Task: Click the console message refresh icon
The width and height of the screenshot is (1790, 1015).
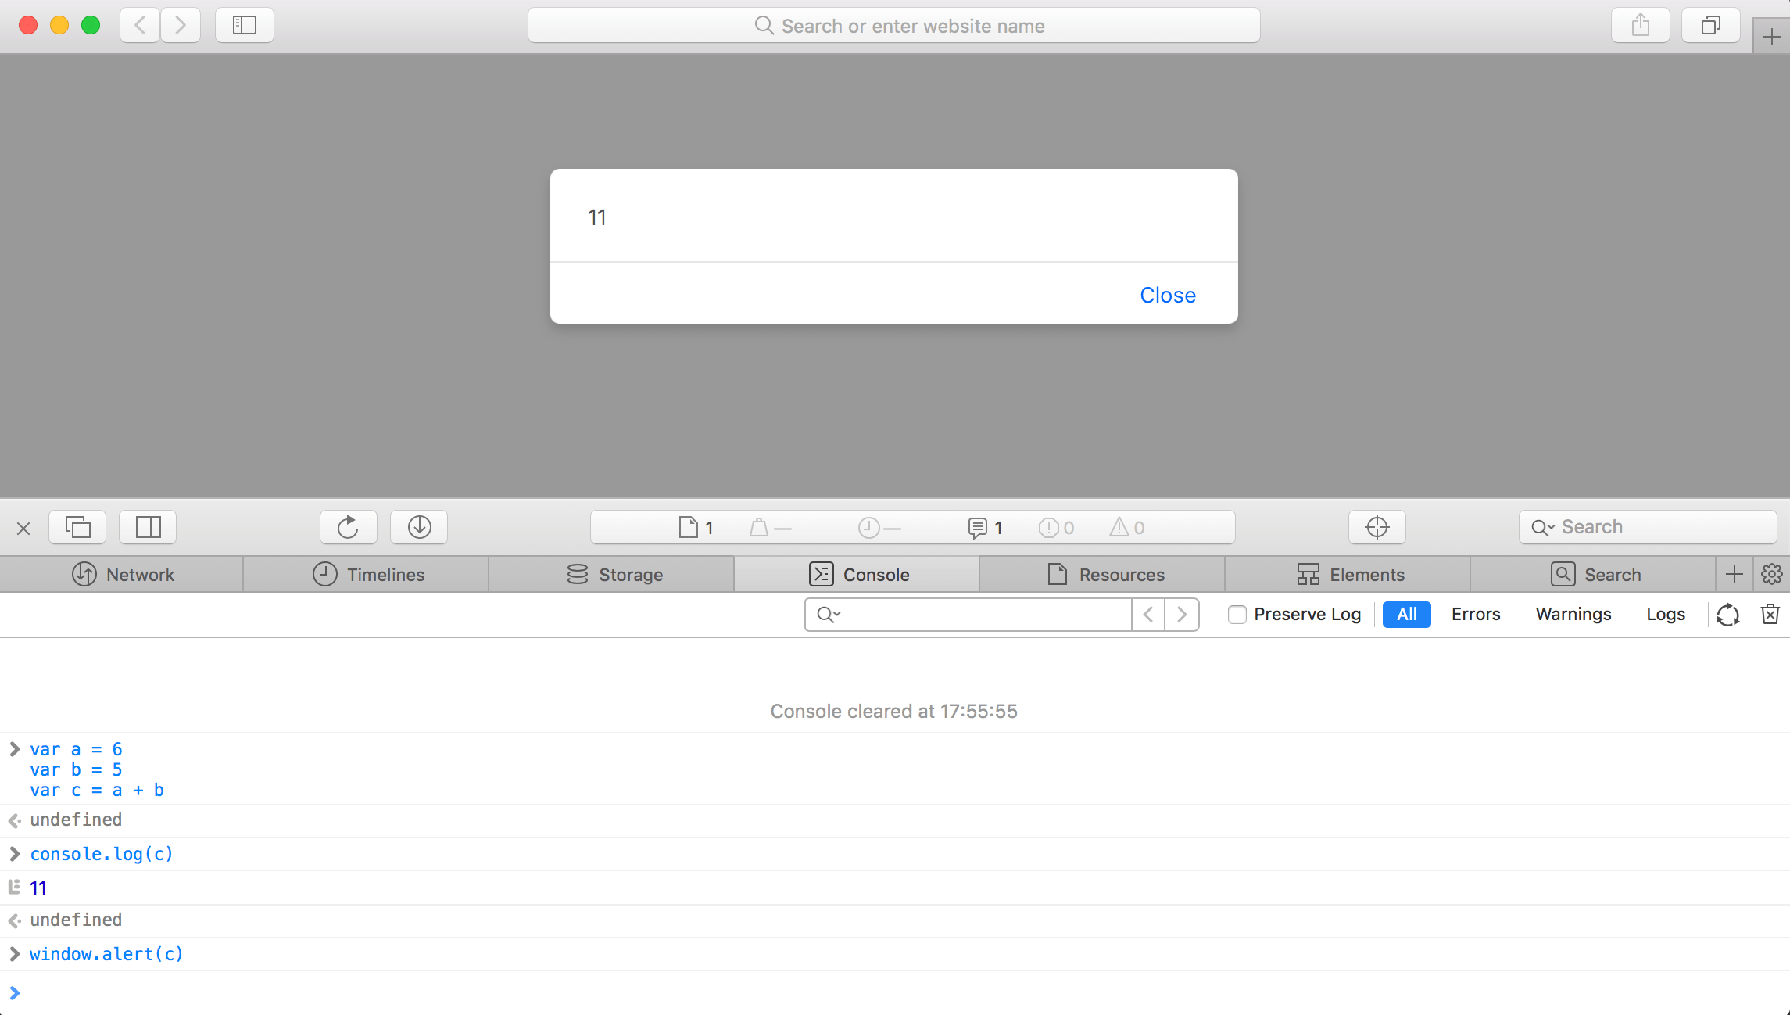Action: 1727,614
